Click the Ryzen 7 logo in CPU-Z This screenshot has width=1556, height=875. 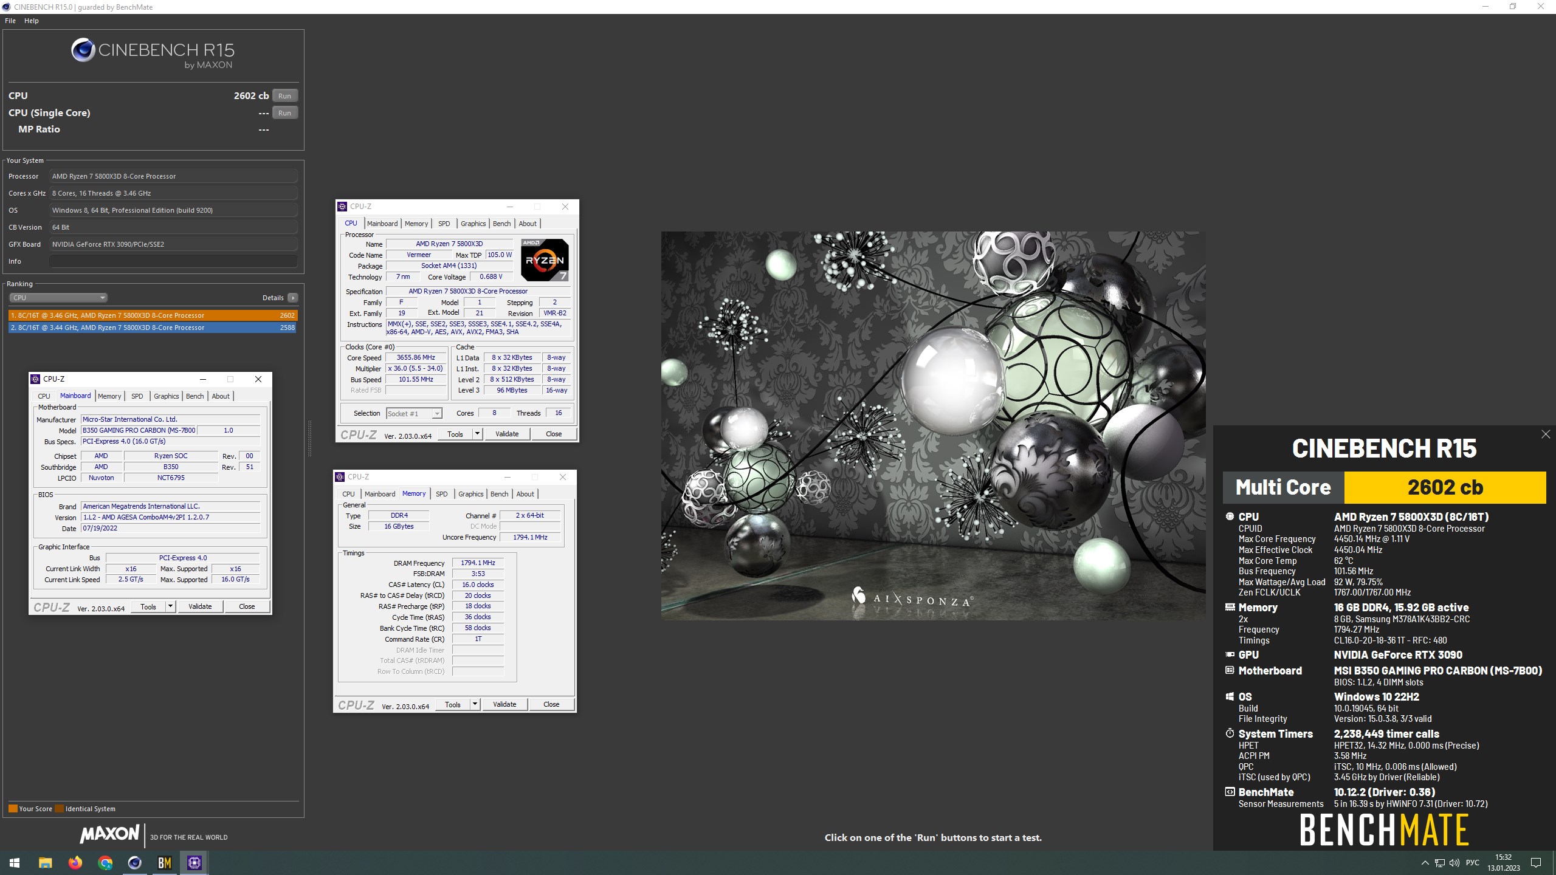click(x=545, y=260)
